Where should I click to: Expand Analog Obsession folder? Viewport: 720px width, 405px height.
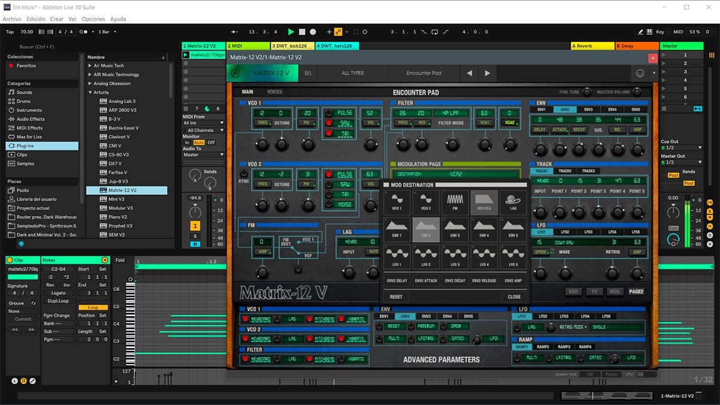[90, 83]
